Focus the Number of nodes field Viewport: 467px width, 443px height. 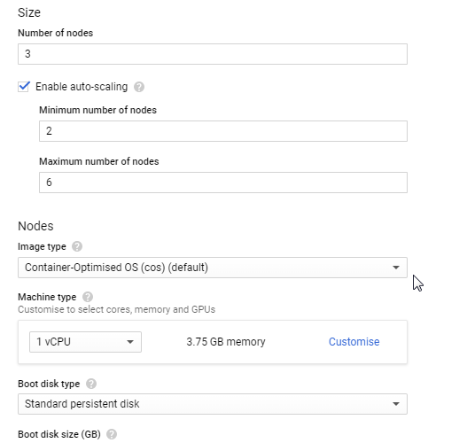[x=213, y=54]
